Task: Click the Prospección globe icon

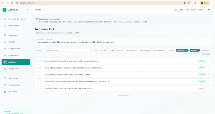Action: 5,69
